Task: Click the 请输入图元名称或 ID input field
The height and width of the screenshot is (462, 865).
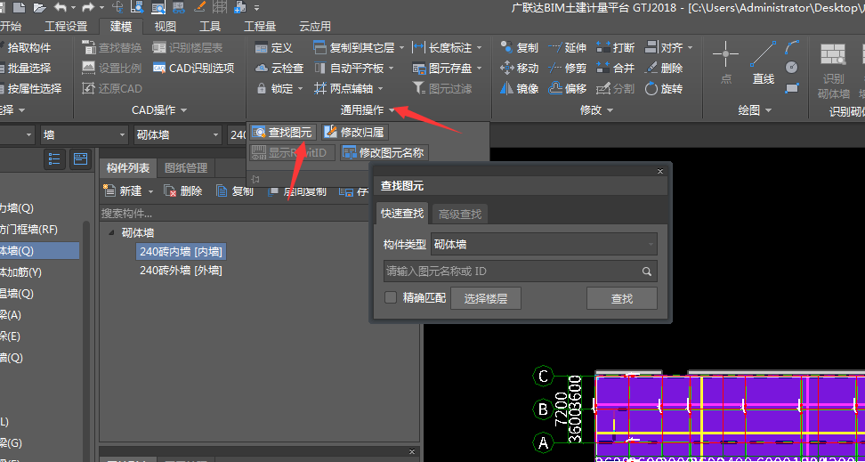Action: pyautogui.click(x=513, y=272)
